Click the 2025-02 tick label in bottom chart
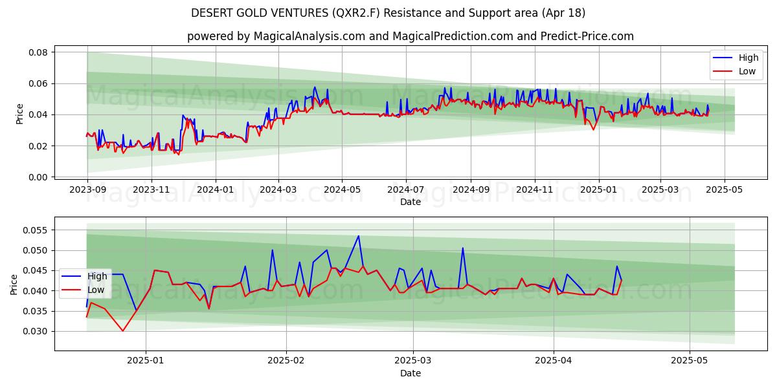Screen dimensions: 777x388 [286, 361]
